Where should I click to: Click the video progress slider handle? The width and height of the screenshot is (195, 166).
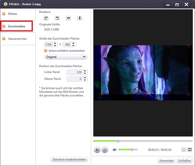click(118, 141)
